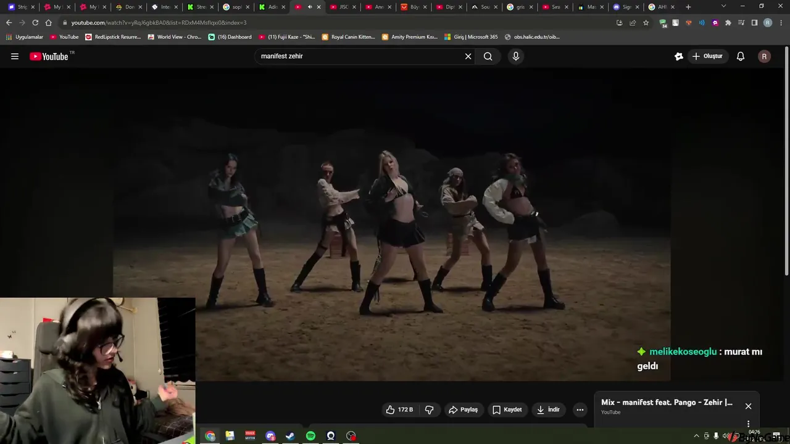Open more actions three-dot menu below video
This screenshot has height=444, width=790.
point(580,409)
